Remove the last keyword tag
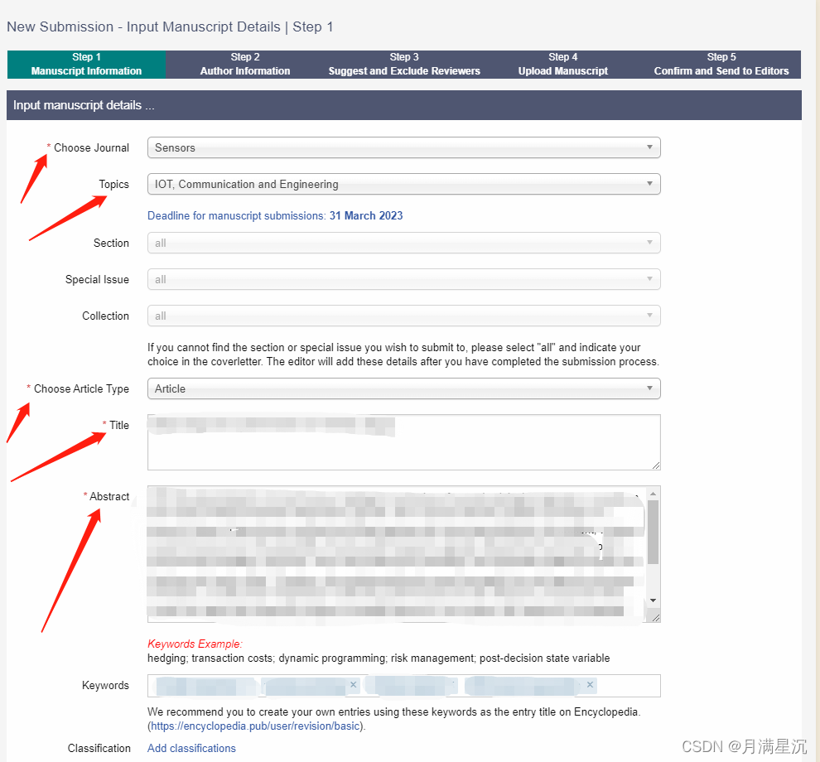 coord(590,685)
